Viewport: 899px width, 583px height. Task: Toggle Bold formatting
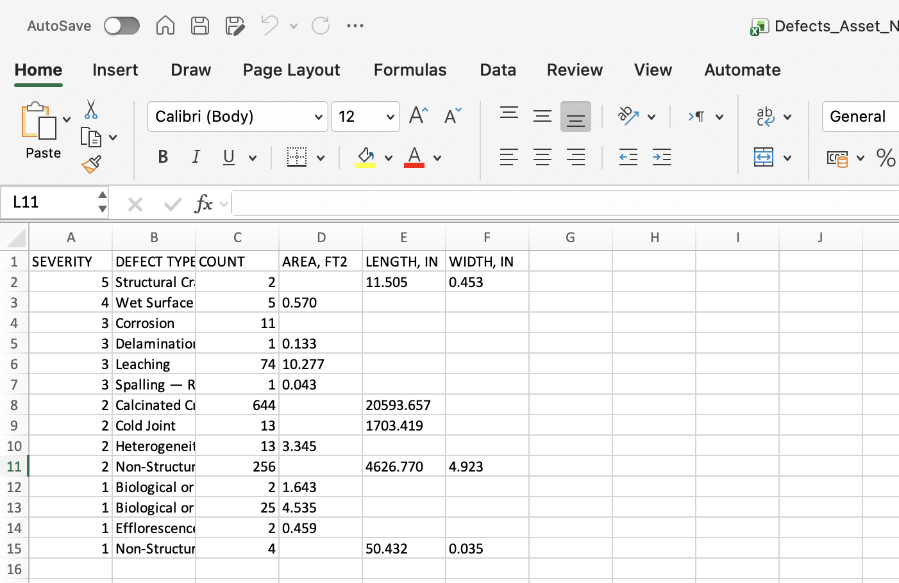tap(163, 157)
